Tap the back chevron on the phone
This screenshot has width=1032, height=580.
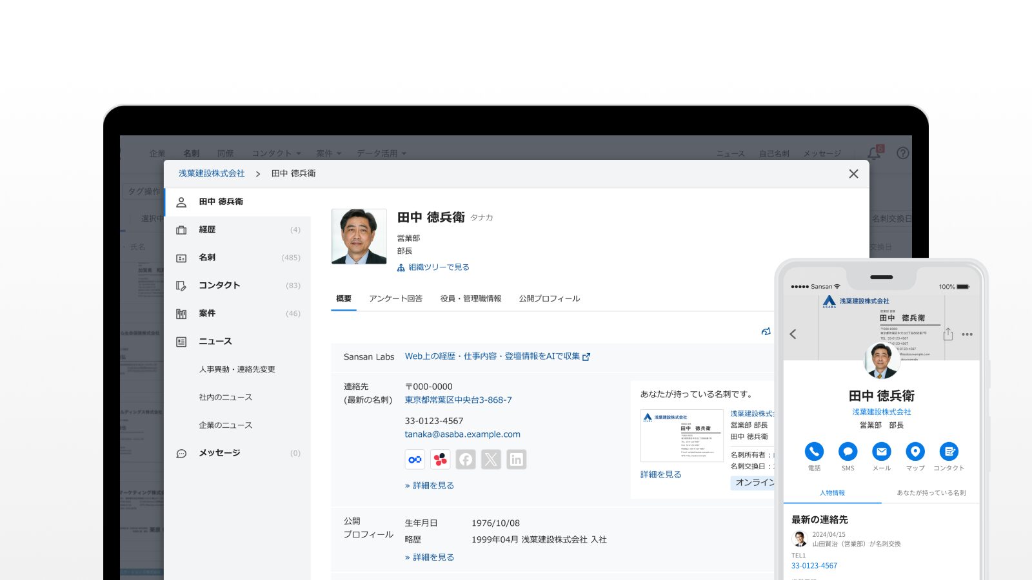793,334
